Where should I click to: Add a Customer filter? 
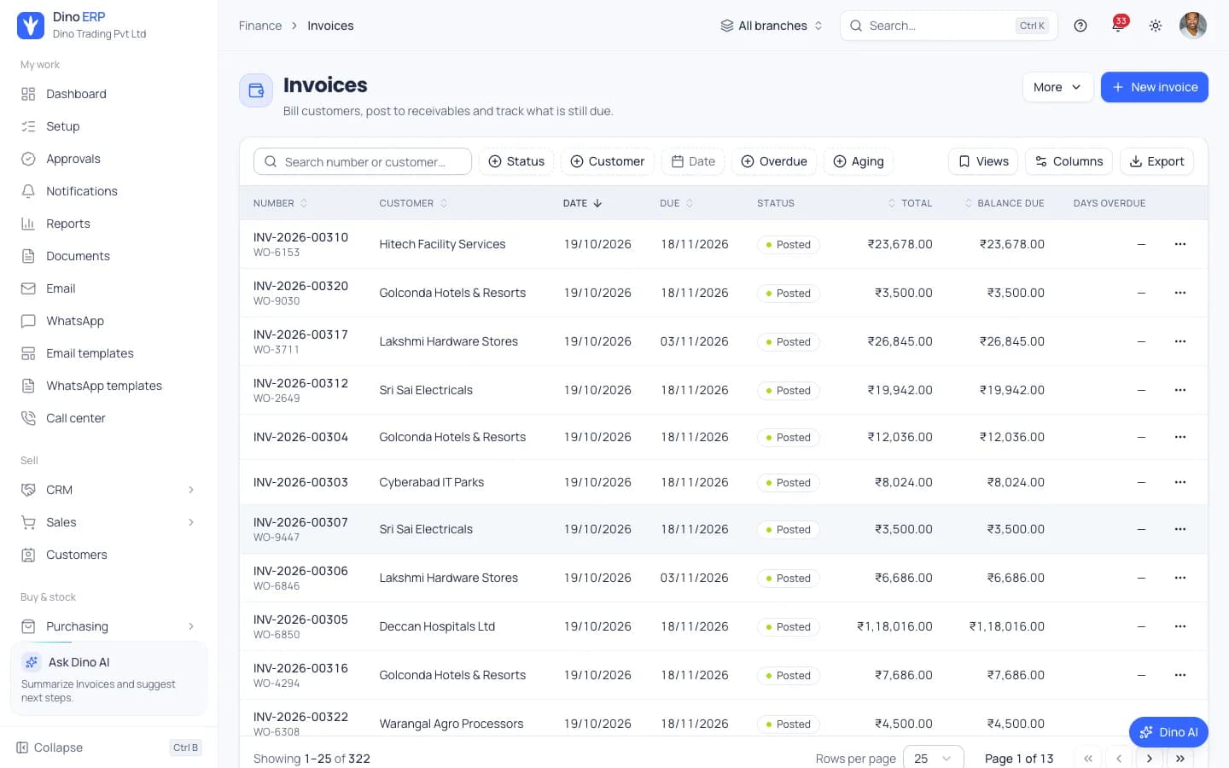point(608,161)
